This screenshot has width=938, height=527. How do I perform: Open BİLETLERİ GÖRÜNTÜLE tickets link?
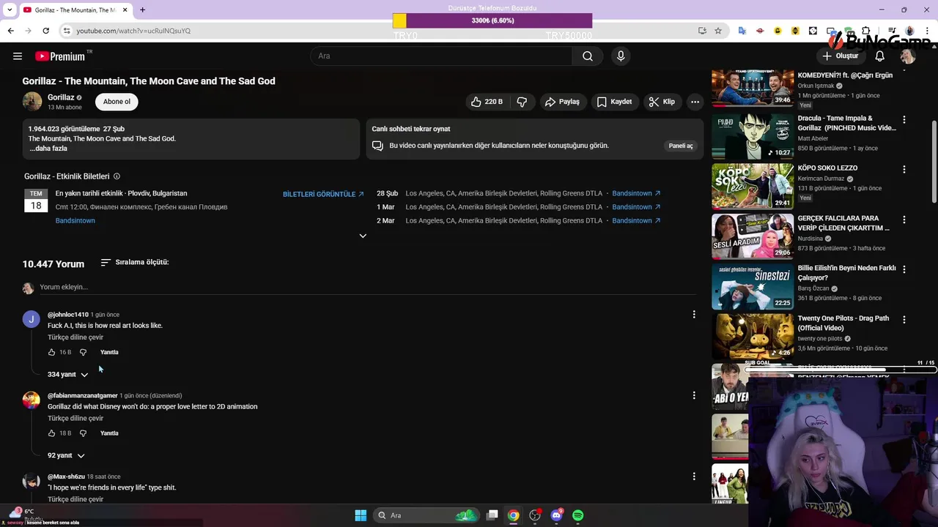(x=323, y=194)
